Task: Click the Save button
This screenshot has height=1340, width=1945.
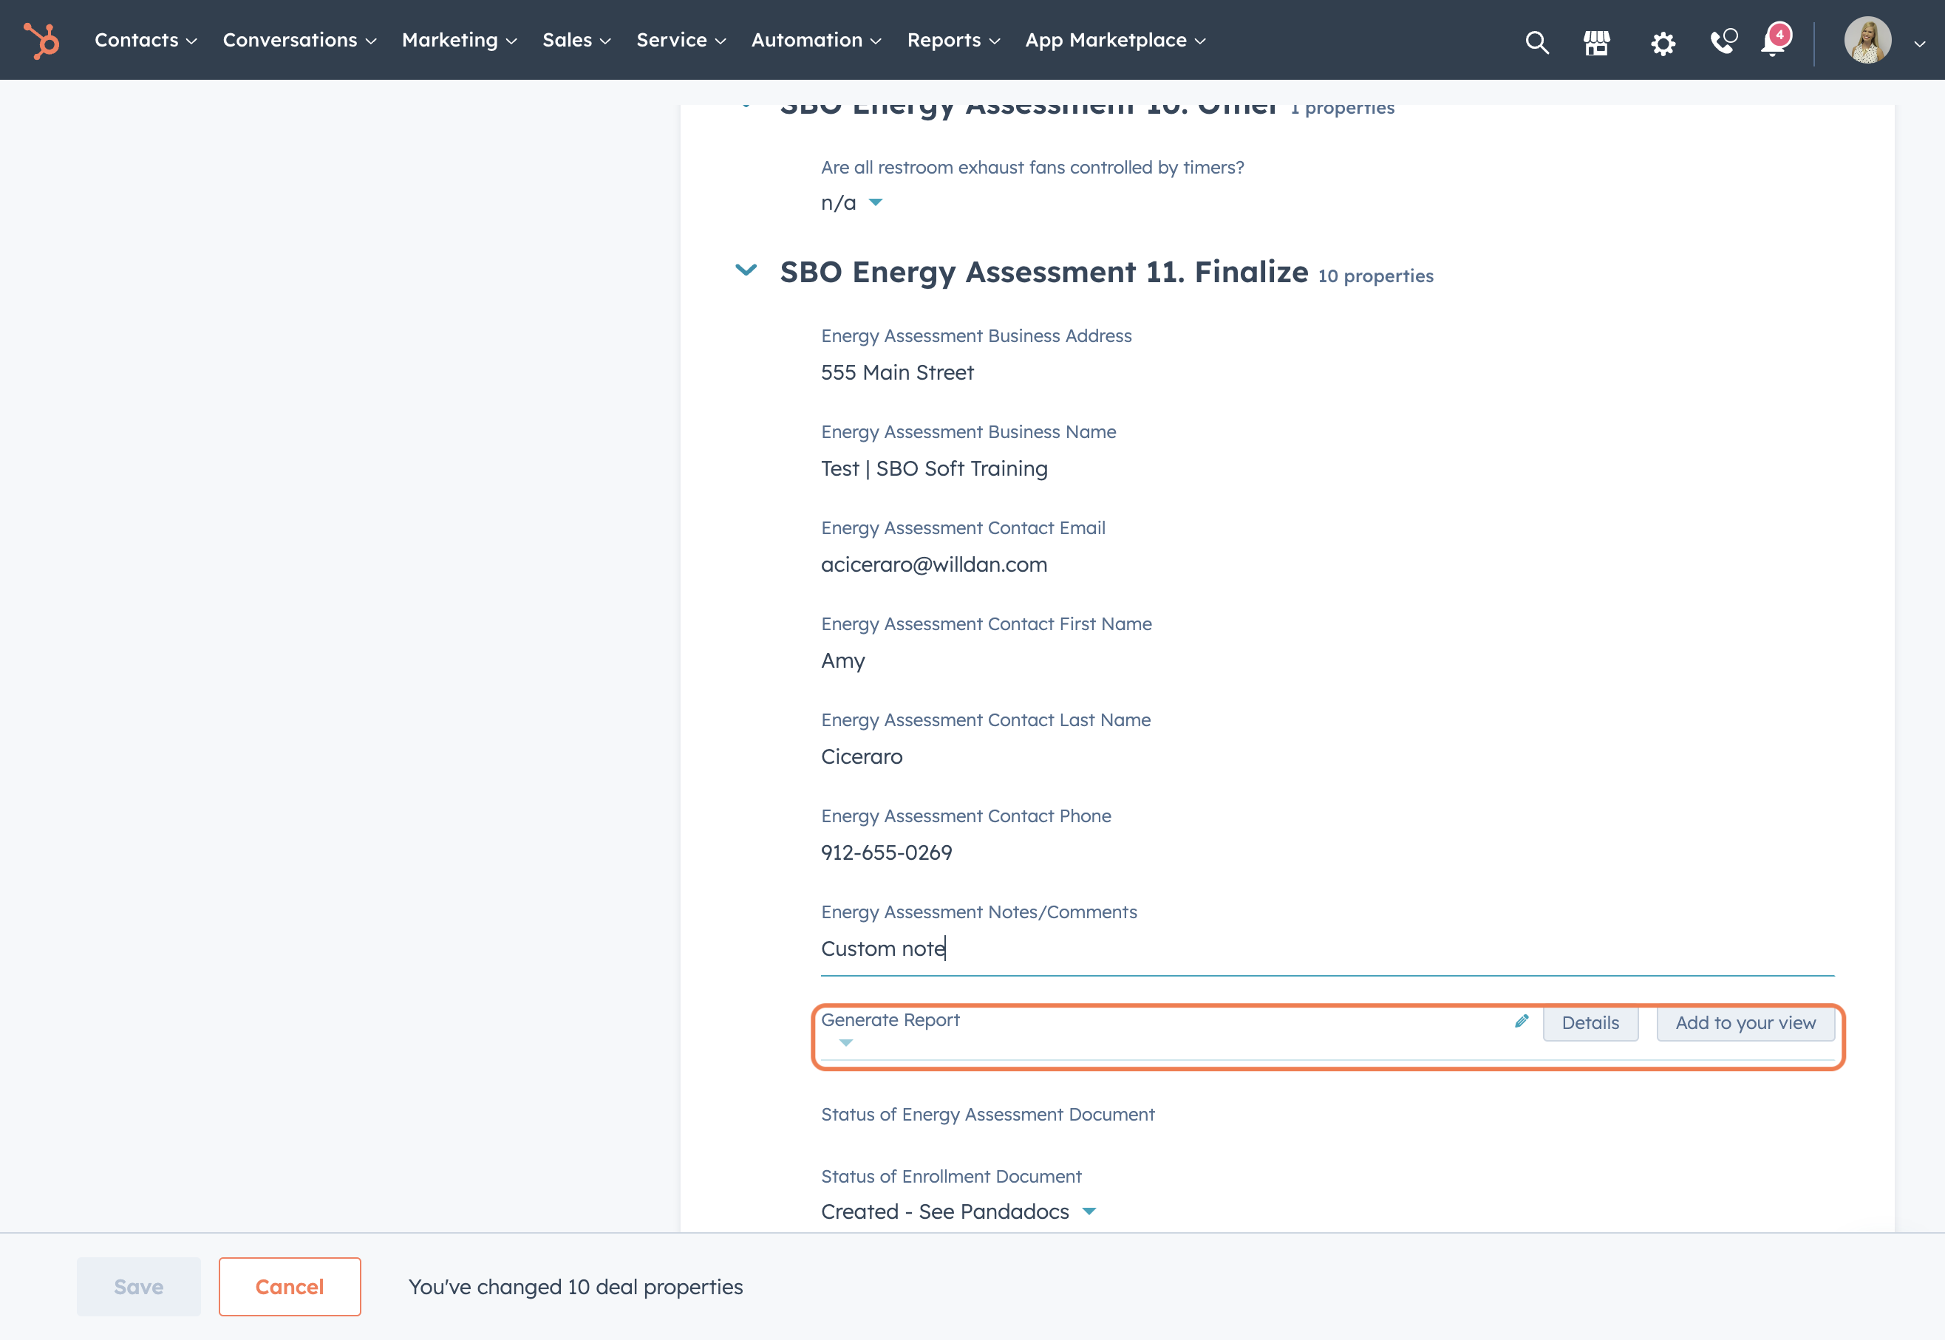Action: pos(139,1286)
